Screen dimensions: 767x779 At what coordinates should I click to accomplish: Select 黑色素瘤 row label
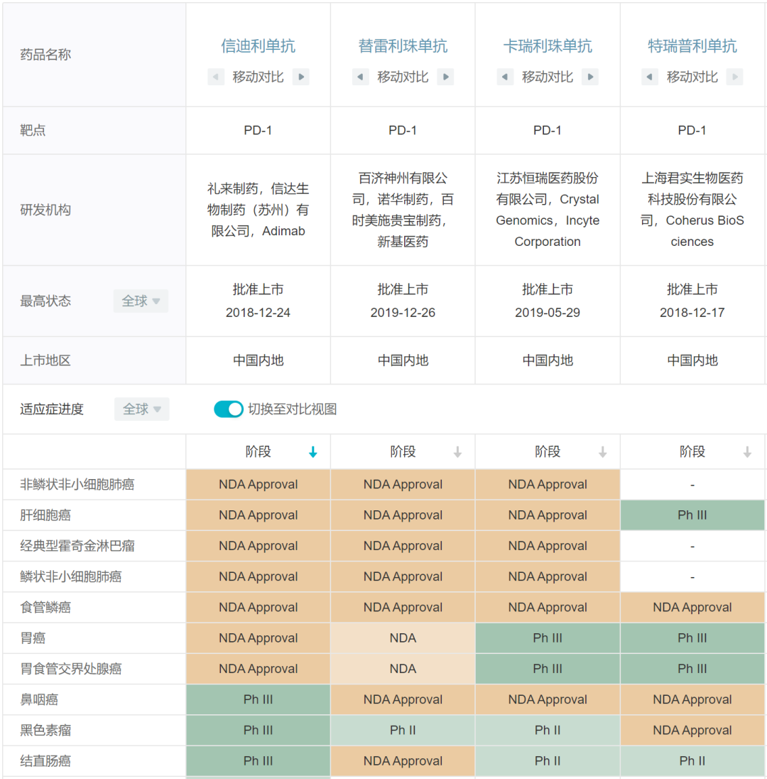pos(45,731)
